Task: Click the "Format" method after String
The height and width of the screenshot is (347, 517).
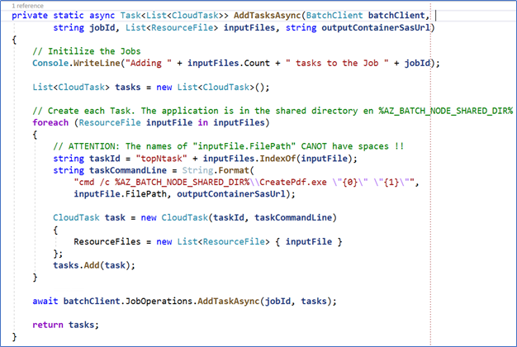Action: pos(234,170)
